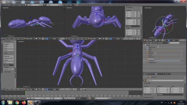
Task: Open the All Scenes dropdown in Outliner
Action: (162, 43)
